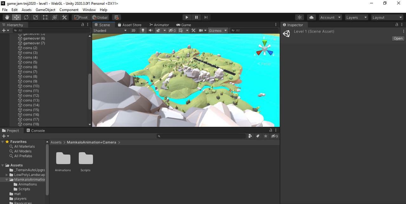Toggle scene lighting bulb icon
The image size is (406, 204).
(143, 31)
